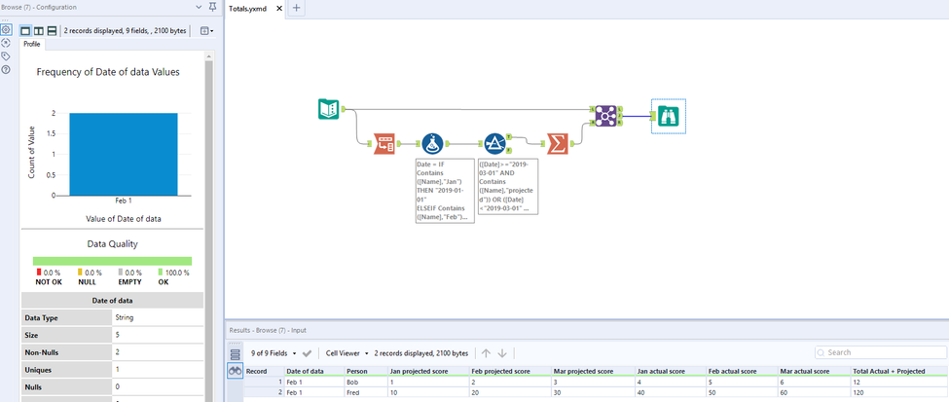Select the Browse tool node

[x=668, y=116]
